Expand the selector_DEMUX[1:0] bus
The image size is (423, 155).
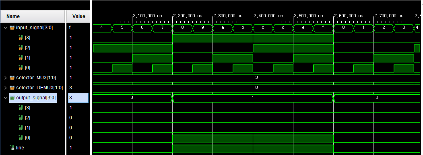point(6,88)
